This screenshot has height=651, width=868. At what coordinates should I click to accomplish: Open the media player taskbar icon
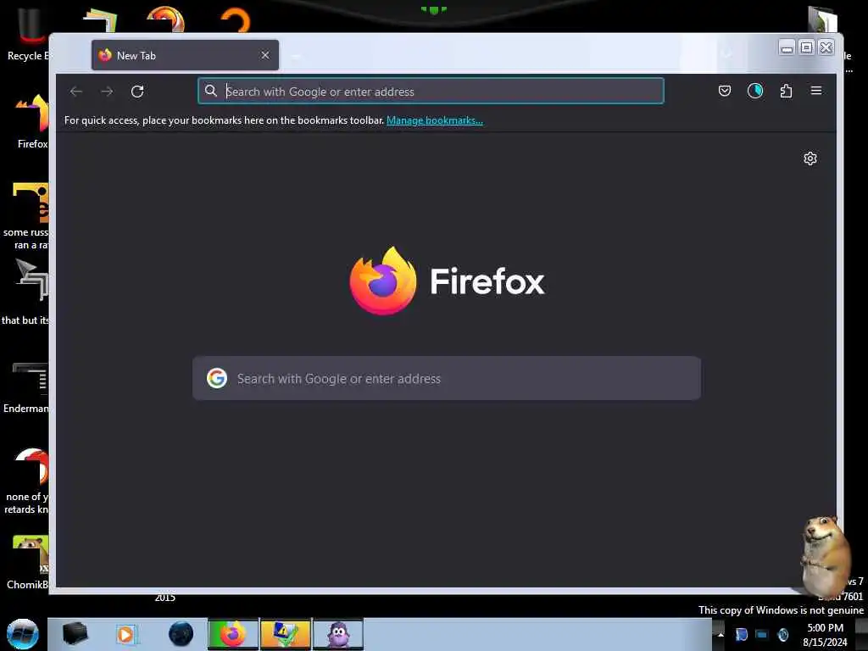127,634
